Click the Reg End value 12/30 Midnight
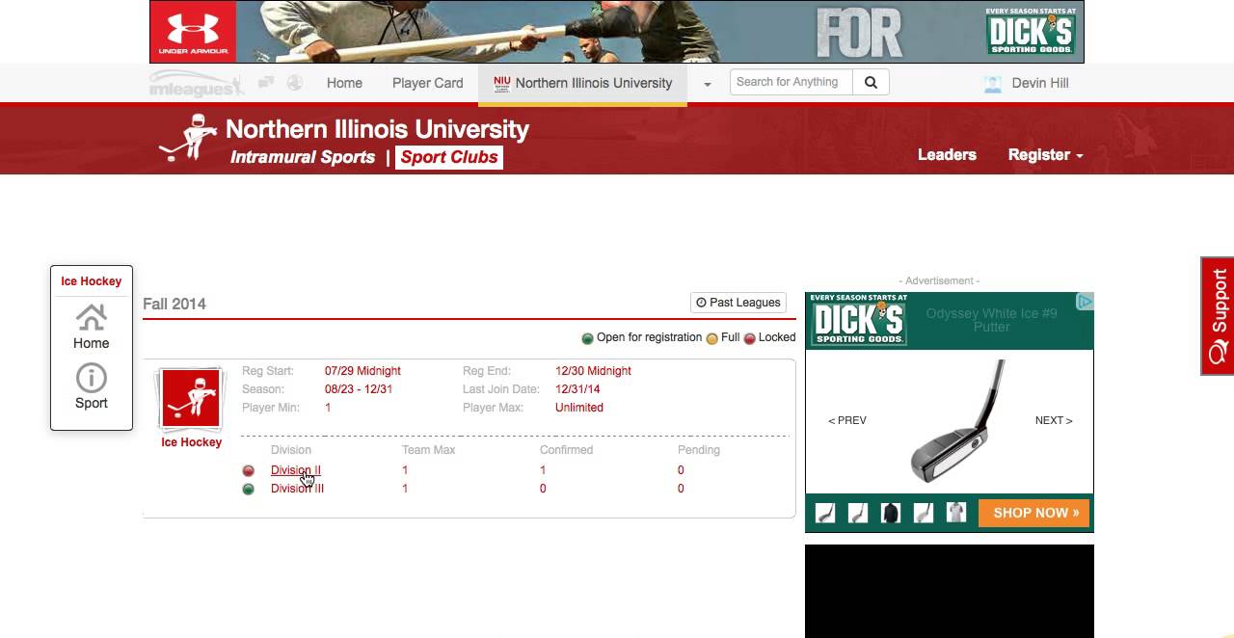Screen dimensions: 1234x638 [593, 371]
